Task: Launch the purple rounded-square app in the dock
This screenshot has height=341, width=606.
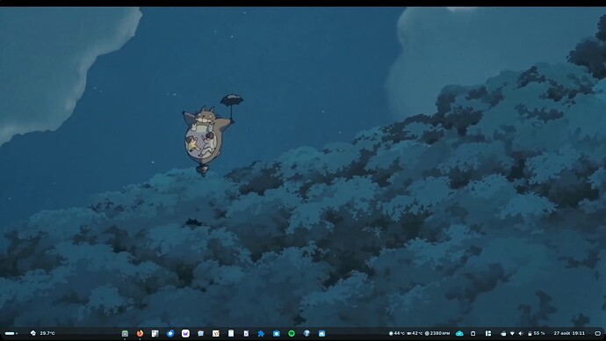Action: tap(185, 333)
